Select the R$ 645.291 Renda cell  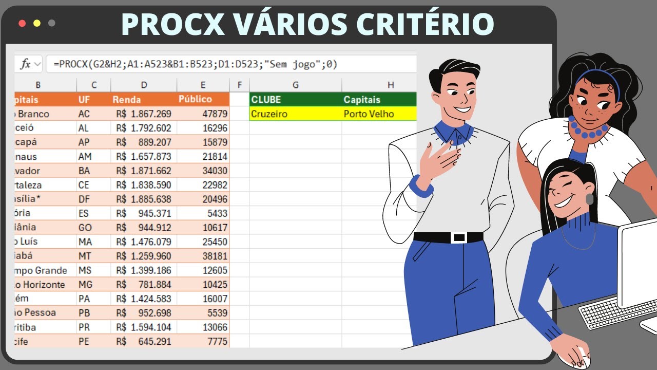pyautogui.click(x=144, y=341)
